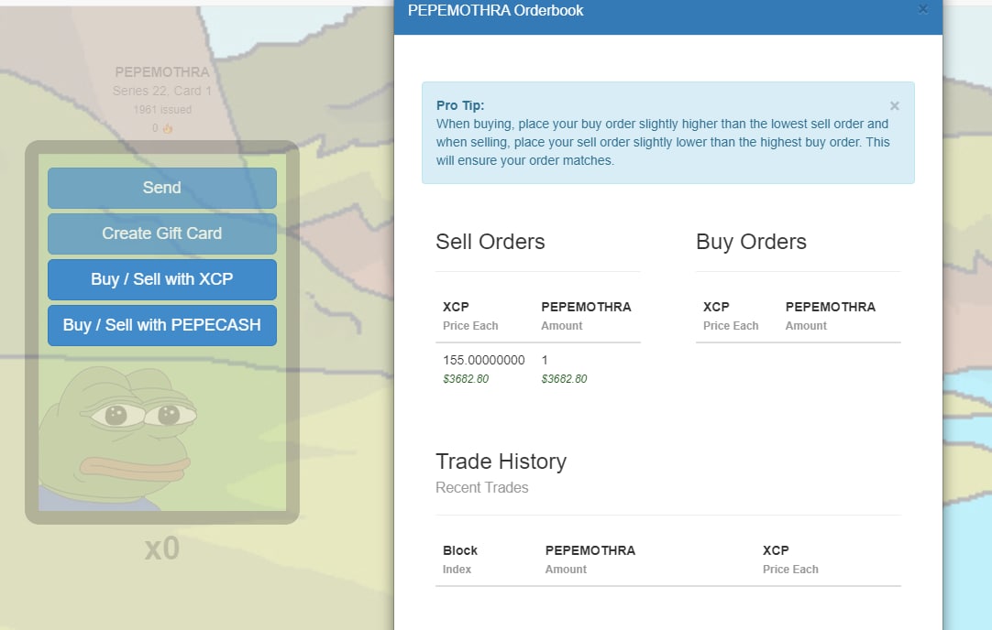992x630 pixels.
Task: Click Trade History PEPEMOTHRA Amount column header
Action: pos(590,559)
